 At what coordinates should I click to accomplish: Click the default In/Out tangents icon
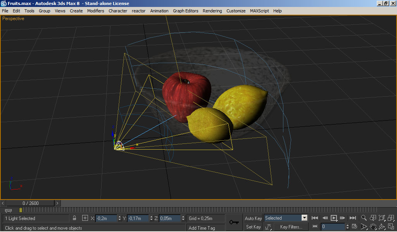268,227
